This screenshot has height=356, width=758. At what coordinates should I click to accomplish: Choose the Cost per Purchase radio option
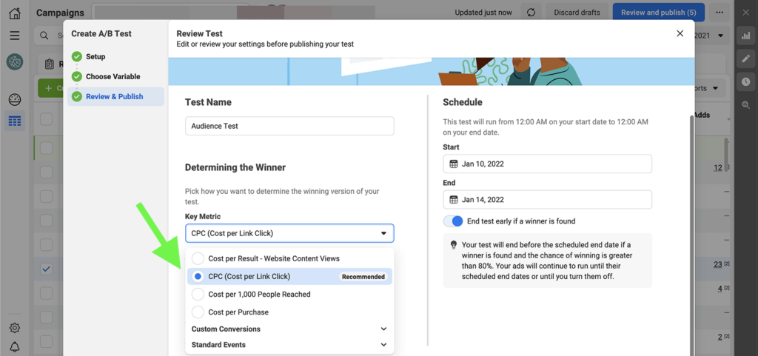198,312
